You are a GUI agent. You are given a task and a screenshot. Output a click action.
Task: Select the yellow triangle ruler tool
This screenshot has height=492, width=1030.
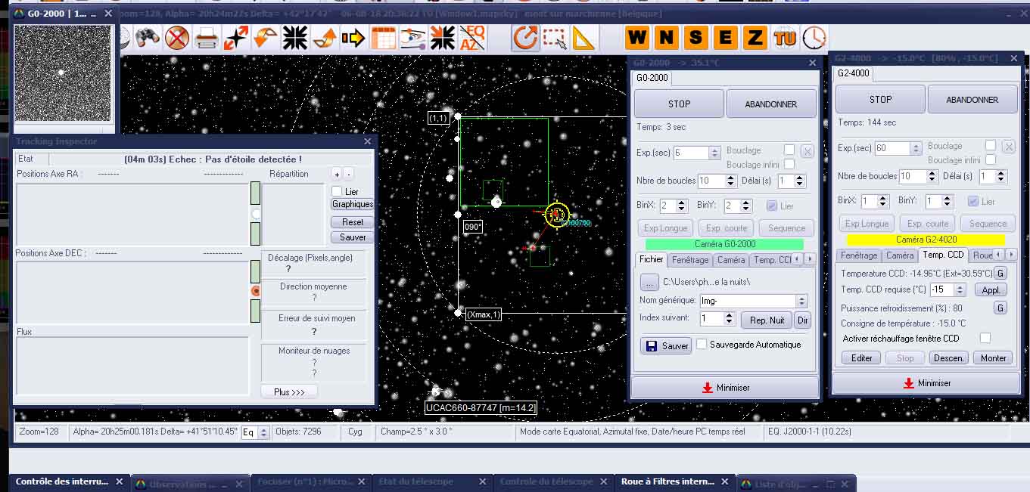(x=583, y=37)
